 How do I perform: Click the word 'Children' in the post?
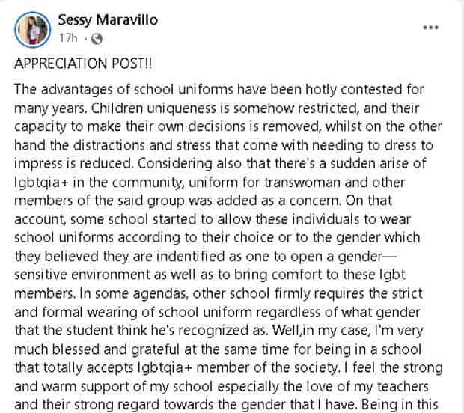click(117, 108)
